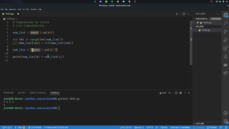
Task: Place cursor in the terminal prompt
Action: [x=59, y=108]
